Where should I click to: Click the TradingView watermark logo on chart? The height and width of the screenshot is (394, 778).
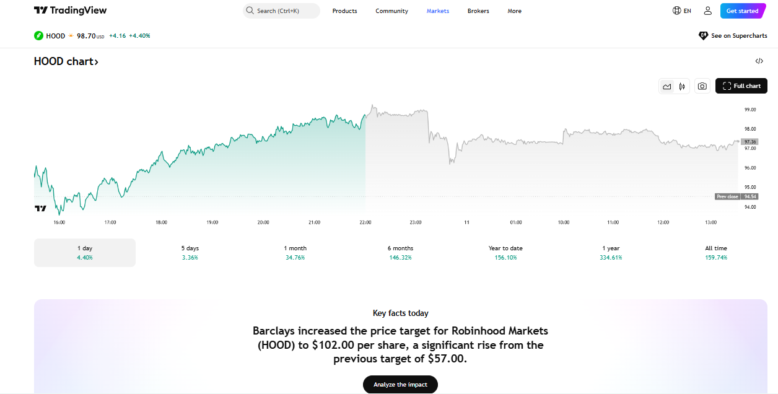pos(40,209)
